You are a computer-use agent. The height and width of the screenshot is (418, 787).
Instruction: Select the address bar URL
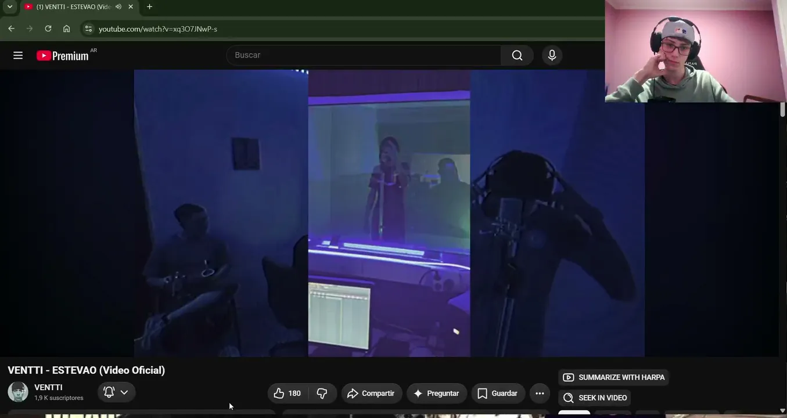[x=158, y=29]
